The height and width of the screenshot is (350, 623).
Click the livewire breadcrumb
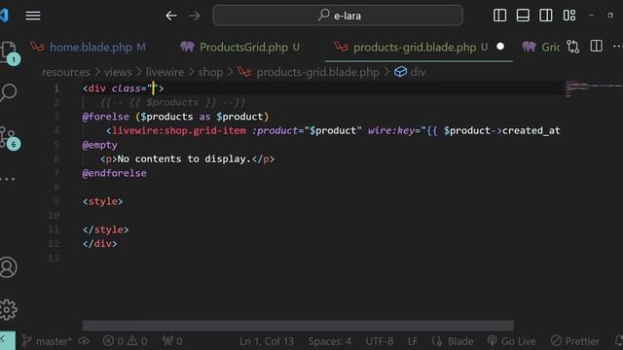165,72
